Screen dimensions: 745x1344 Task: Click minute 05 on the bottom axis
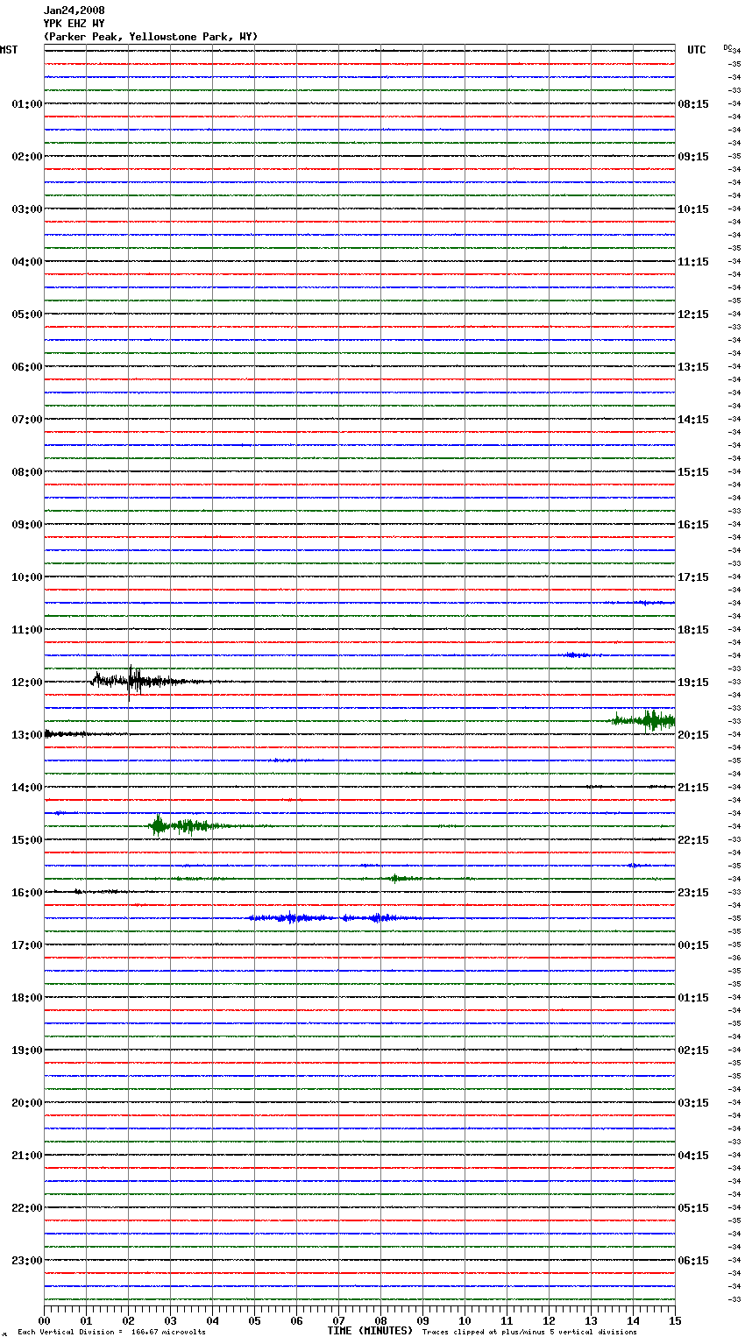pos(255,1320)
